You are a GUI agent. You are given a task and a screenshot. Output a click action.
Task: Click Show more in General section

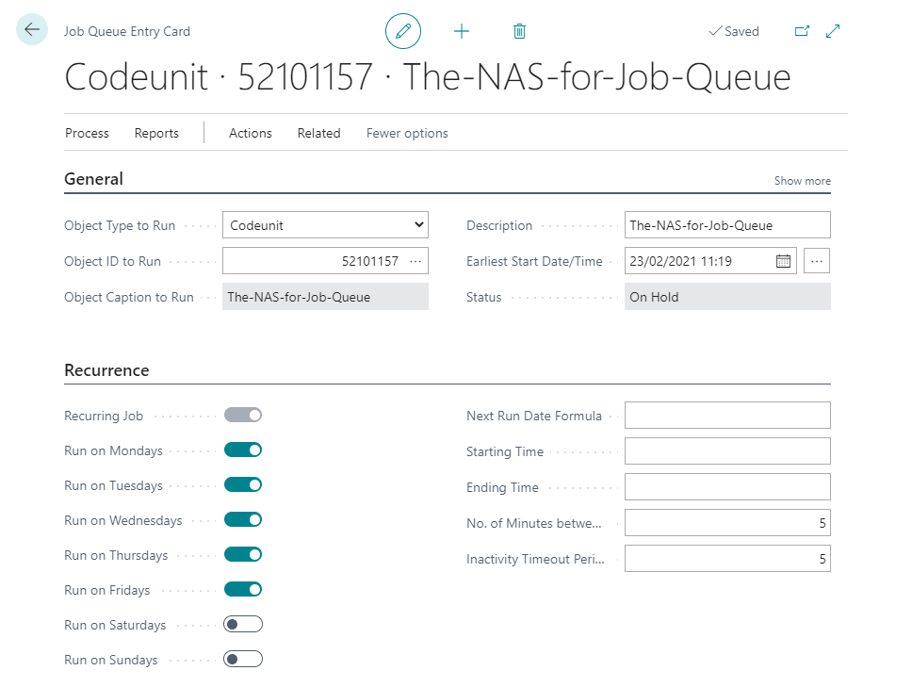(x=802, y=181)
